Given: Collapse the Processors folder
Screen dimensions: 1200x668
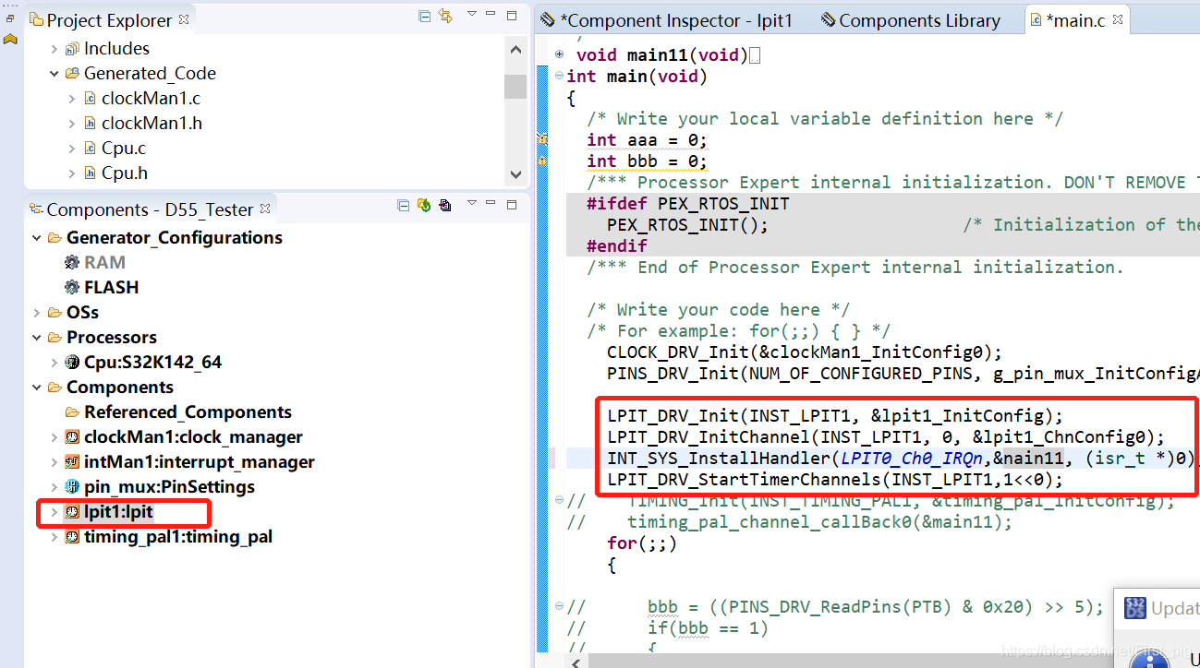Looking at the screenshot, I should tap(36, 338).
